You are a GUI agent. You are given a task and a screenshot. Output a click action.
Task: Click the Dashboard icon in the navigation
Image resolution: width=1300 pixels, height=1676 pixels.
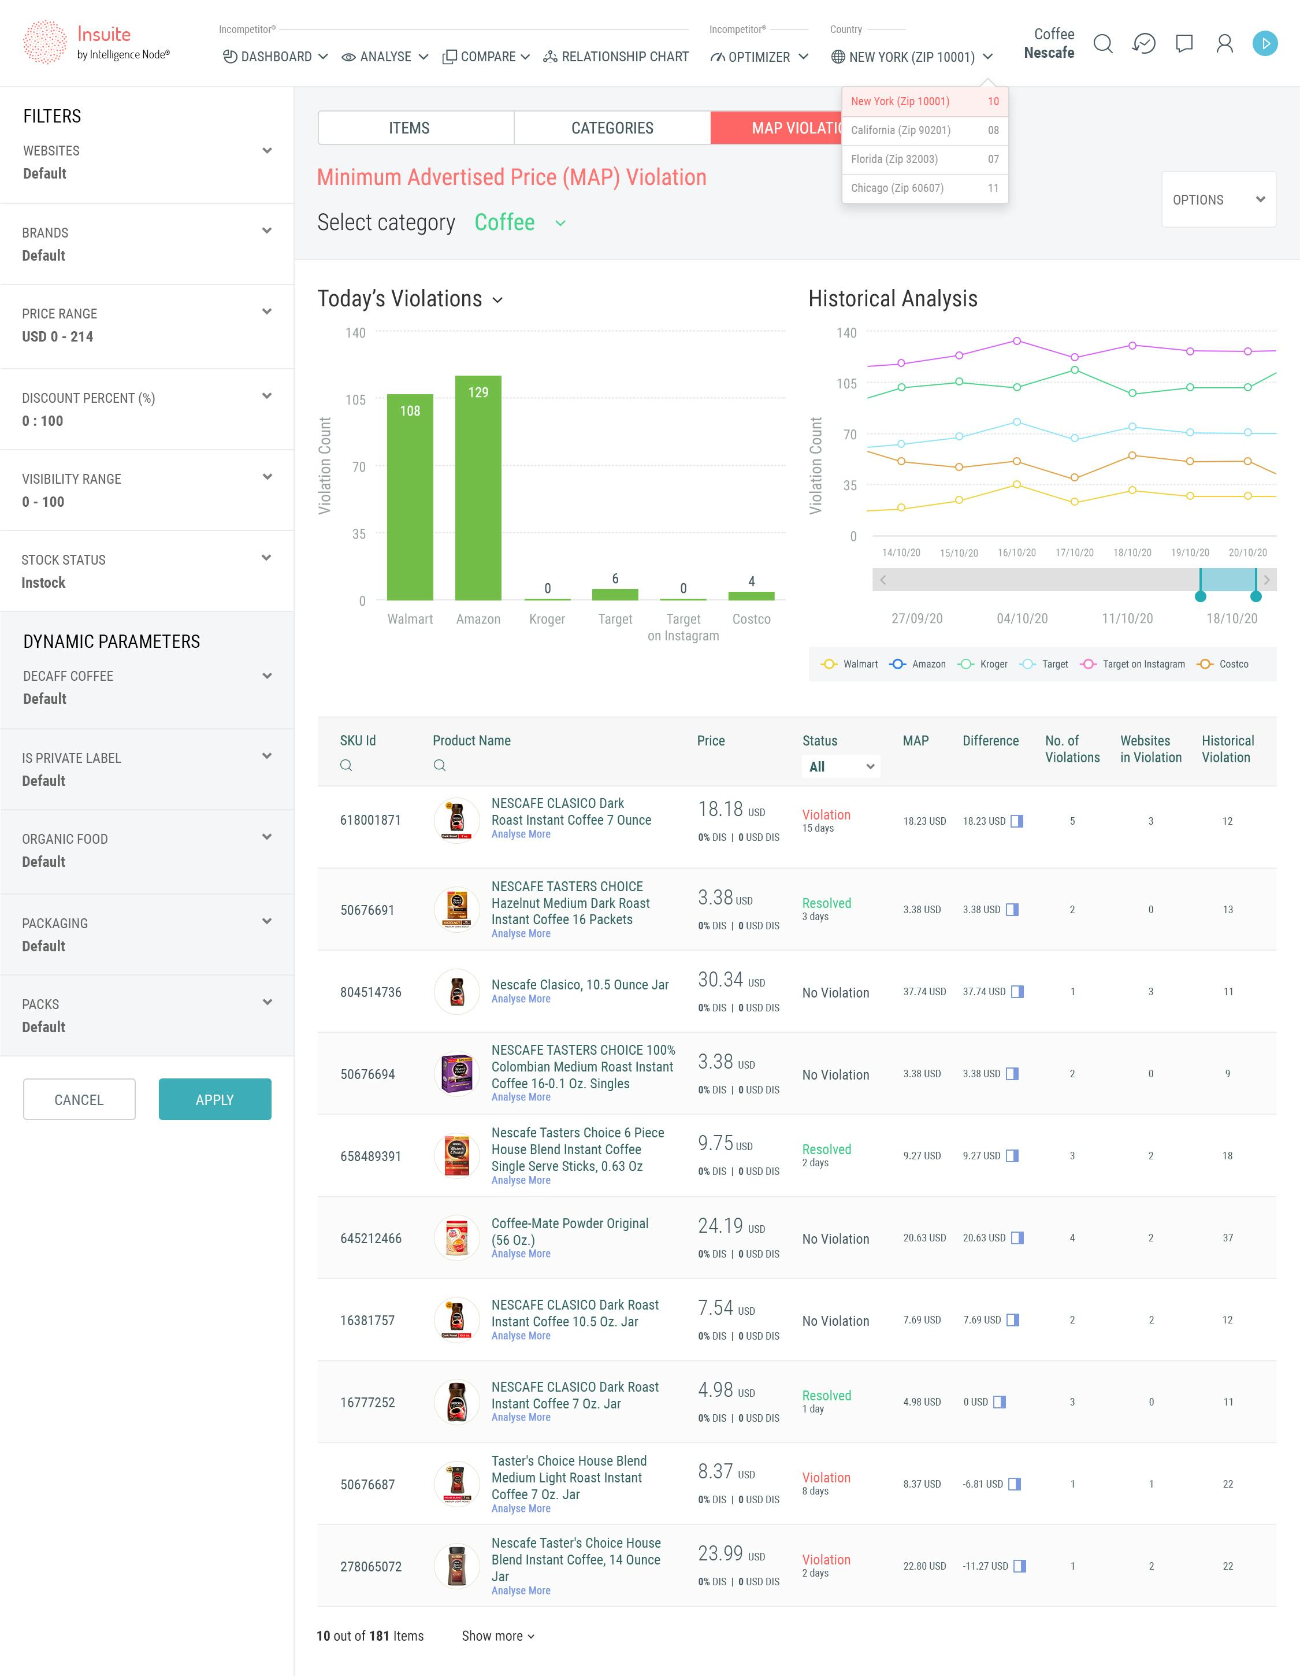click(229, 56)
